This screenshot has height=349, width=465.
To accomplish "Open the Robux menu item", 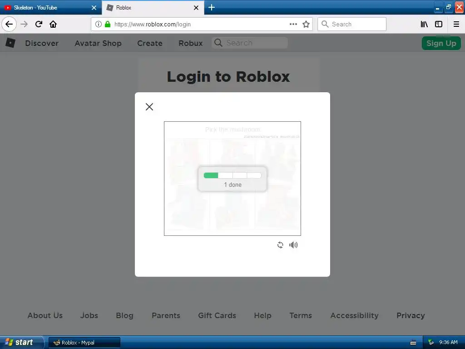I will click(191, 43).
